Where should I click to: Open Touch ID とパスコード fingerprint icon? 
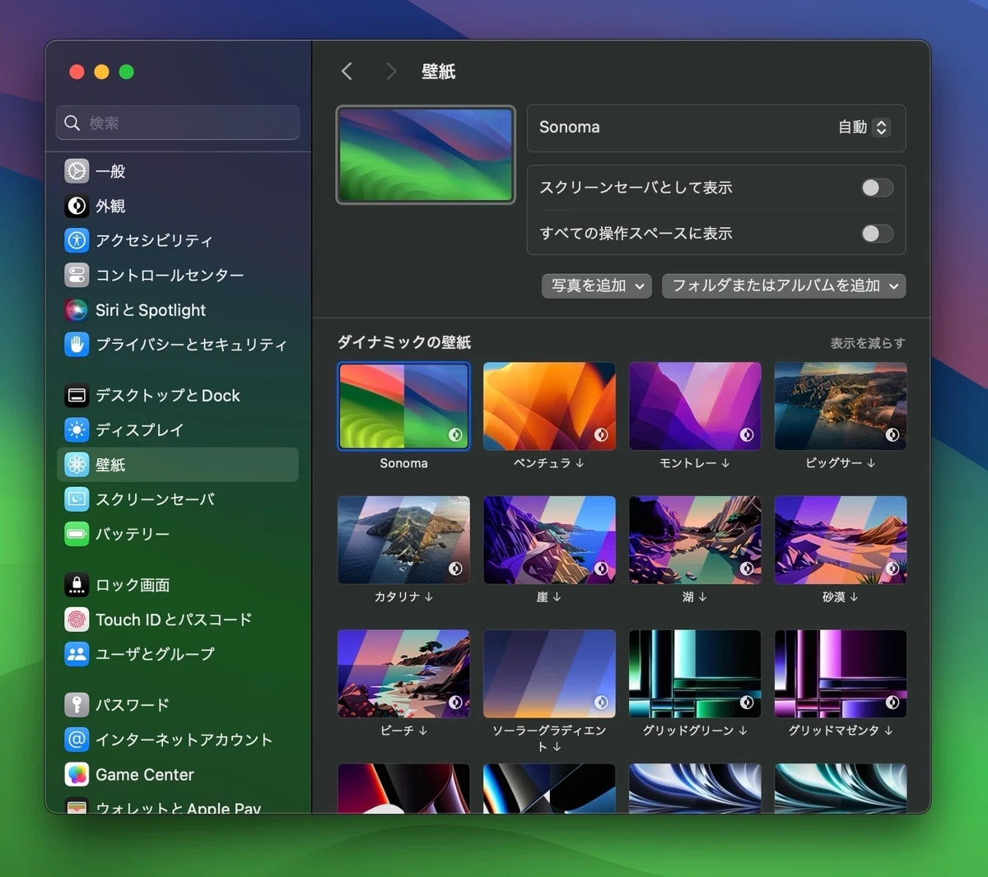coord(77,619)
